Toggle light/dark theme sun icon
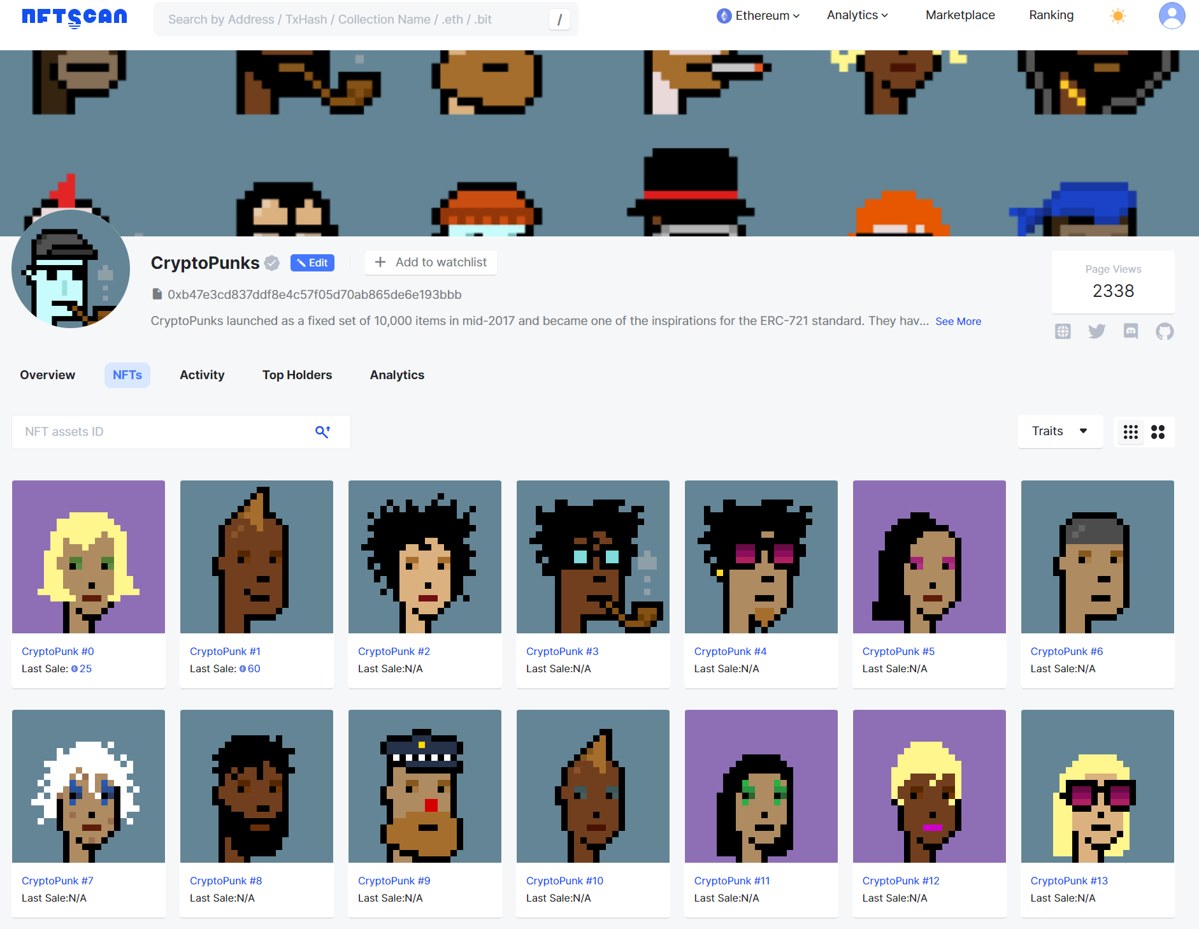The height and width of the screenshot is (929, 1199). (1117, 16)
